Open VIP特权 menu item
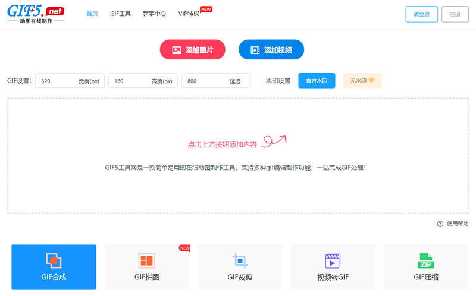 tap(189, 14)
